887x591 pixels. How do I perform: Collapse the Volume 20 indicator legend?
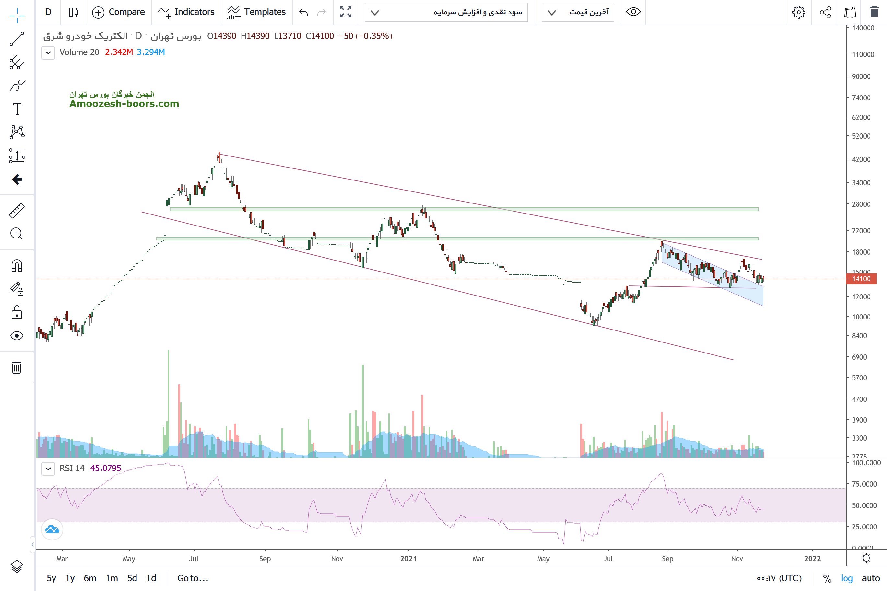click(48, 52)
